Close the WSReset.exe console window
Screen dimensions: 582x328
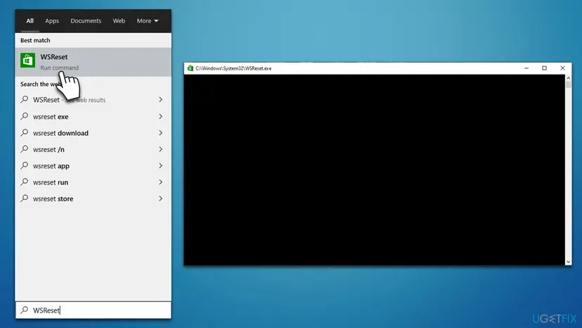(563, 68)
